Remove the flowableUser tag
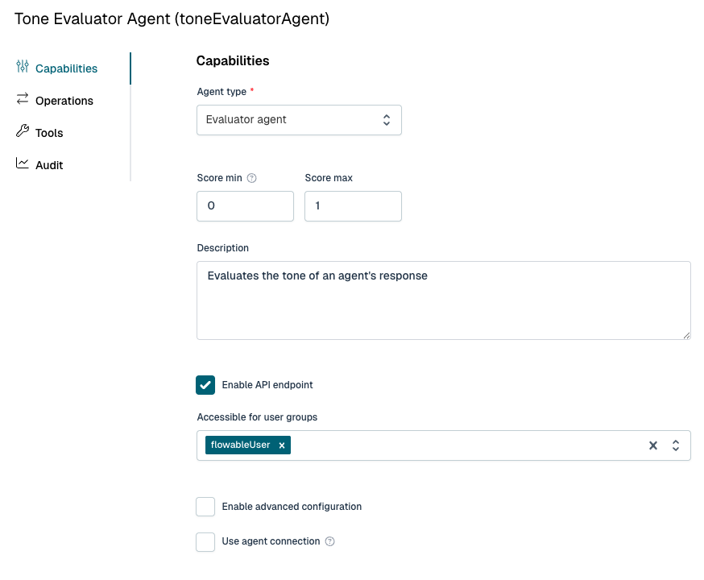The width and height of the screenshot is (704, 580). 282,445
